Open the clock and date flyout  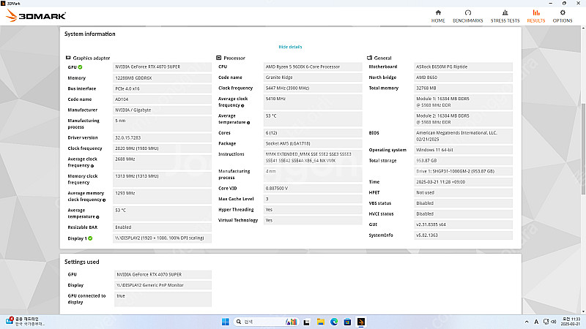(x=571, y=322)
